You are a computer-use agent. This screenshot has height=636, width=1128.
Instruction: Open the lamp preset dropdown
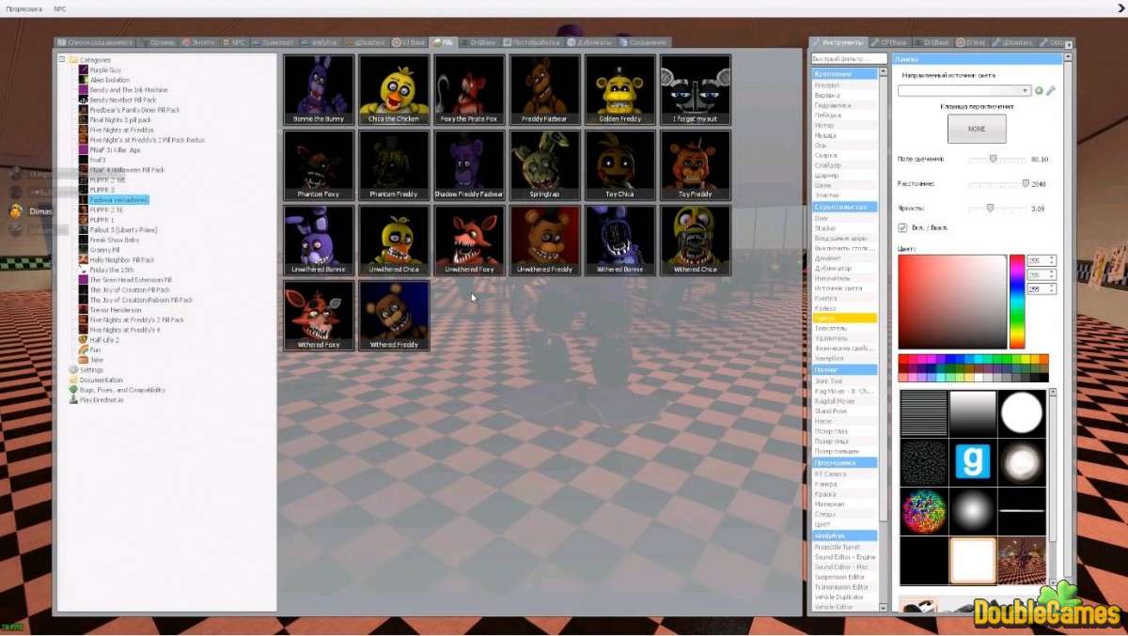point(963,91)
